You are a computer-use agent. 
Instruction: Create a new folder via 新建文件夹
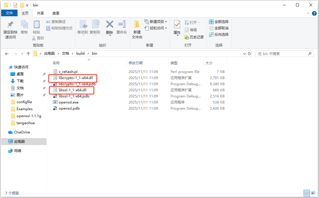(x=137, y=28)
